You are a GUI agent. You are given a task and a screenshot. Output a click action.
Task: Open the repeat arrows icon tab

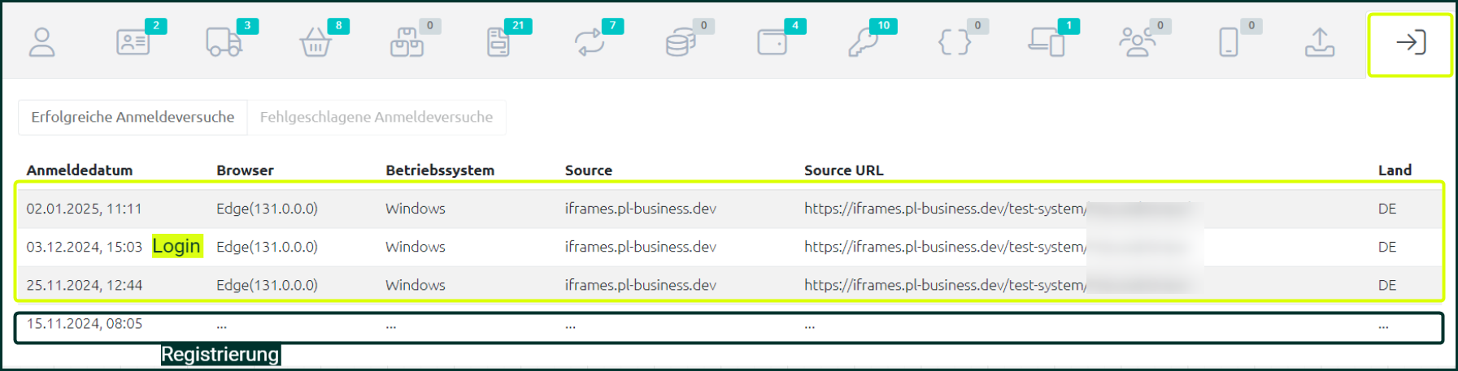pyautogui.click(x=590, y=42)
